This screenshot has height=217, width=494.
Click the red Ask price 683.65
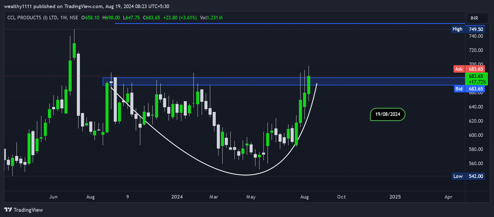point(475,69)
